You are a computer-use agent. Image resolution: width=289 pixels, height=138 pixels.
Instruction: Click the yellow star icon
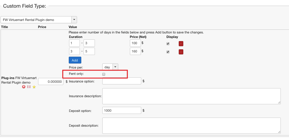(34, 87)
